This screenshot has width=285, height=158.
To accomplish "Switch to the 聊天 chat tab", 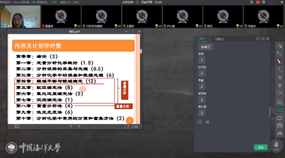I will coord(202,39).
